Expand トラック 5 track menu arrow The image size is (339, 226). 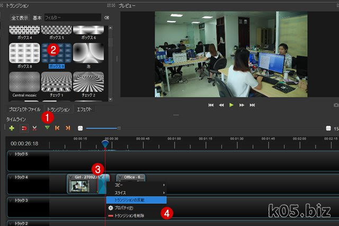(11, 154)
